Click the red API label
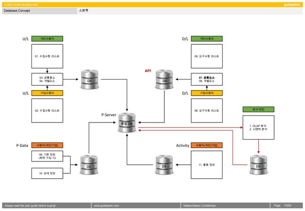Image resolution: width=305 pixels, height=211 pixels. pos(148,70)
